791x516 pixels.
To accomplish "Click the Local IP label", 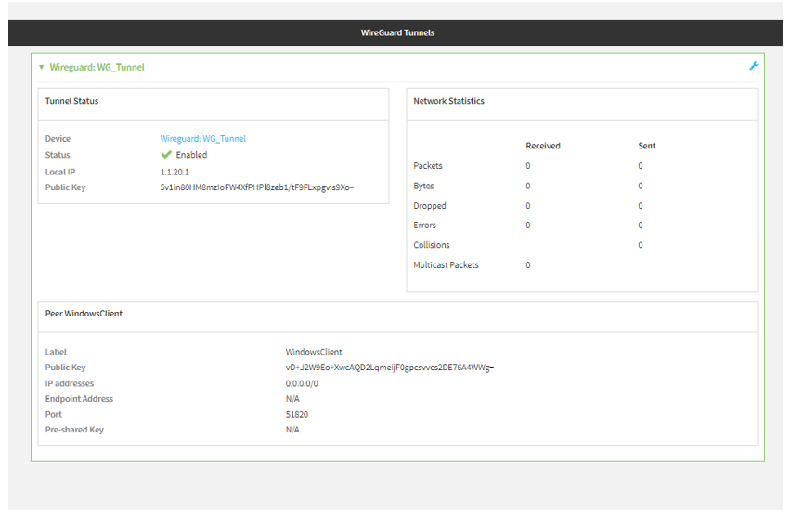I will 60,172.
